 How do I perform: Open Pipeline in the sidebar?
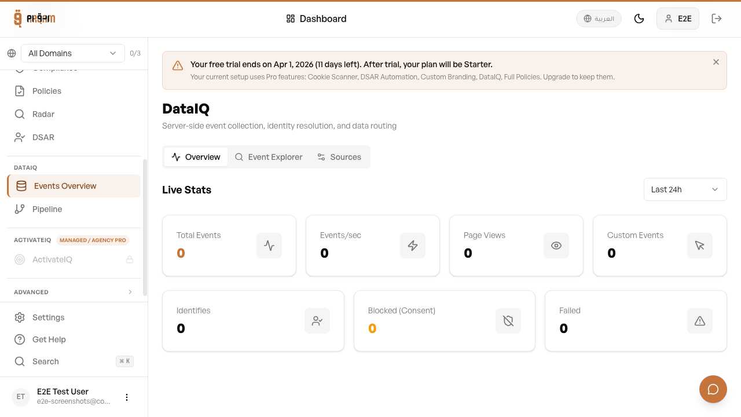[x=74, y=209]
